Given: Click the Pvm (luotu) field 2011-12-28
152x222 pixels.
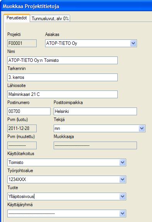Looking at the screenshot, I should tap(22, 128).
